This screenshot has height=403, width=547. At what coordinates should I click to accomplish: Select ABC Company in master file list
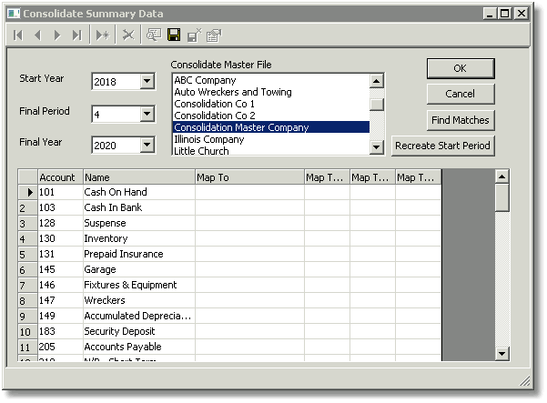pos(271,80)
